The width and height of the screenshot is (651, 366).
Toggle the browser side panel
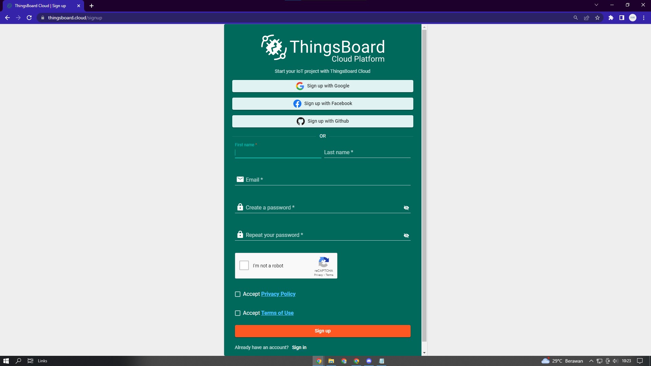pos(622,18)
